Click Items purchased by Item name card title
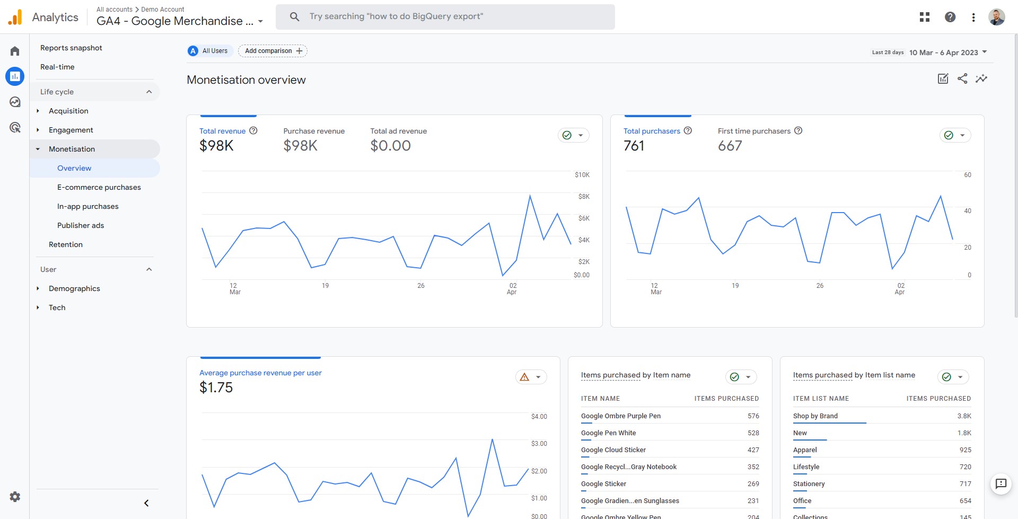Viewport: 1018px width, 519px height. pyautogui.click(x=636, y=375)
